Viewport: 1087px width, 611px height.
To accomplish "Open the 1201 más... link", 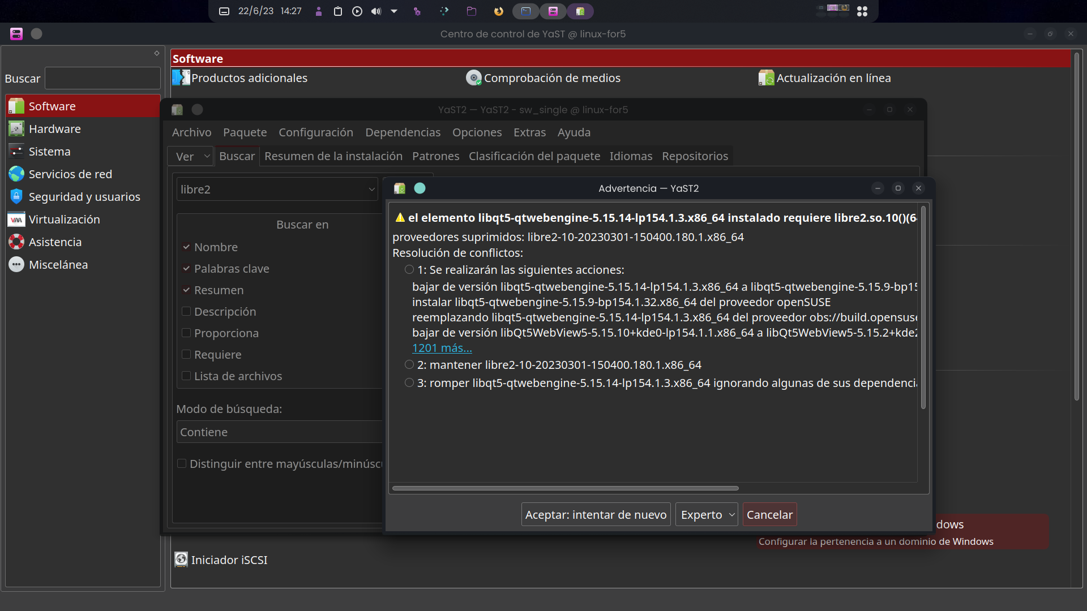I will point(442,348).
